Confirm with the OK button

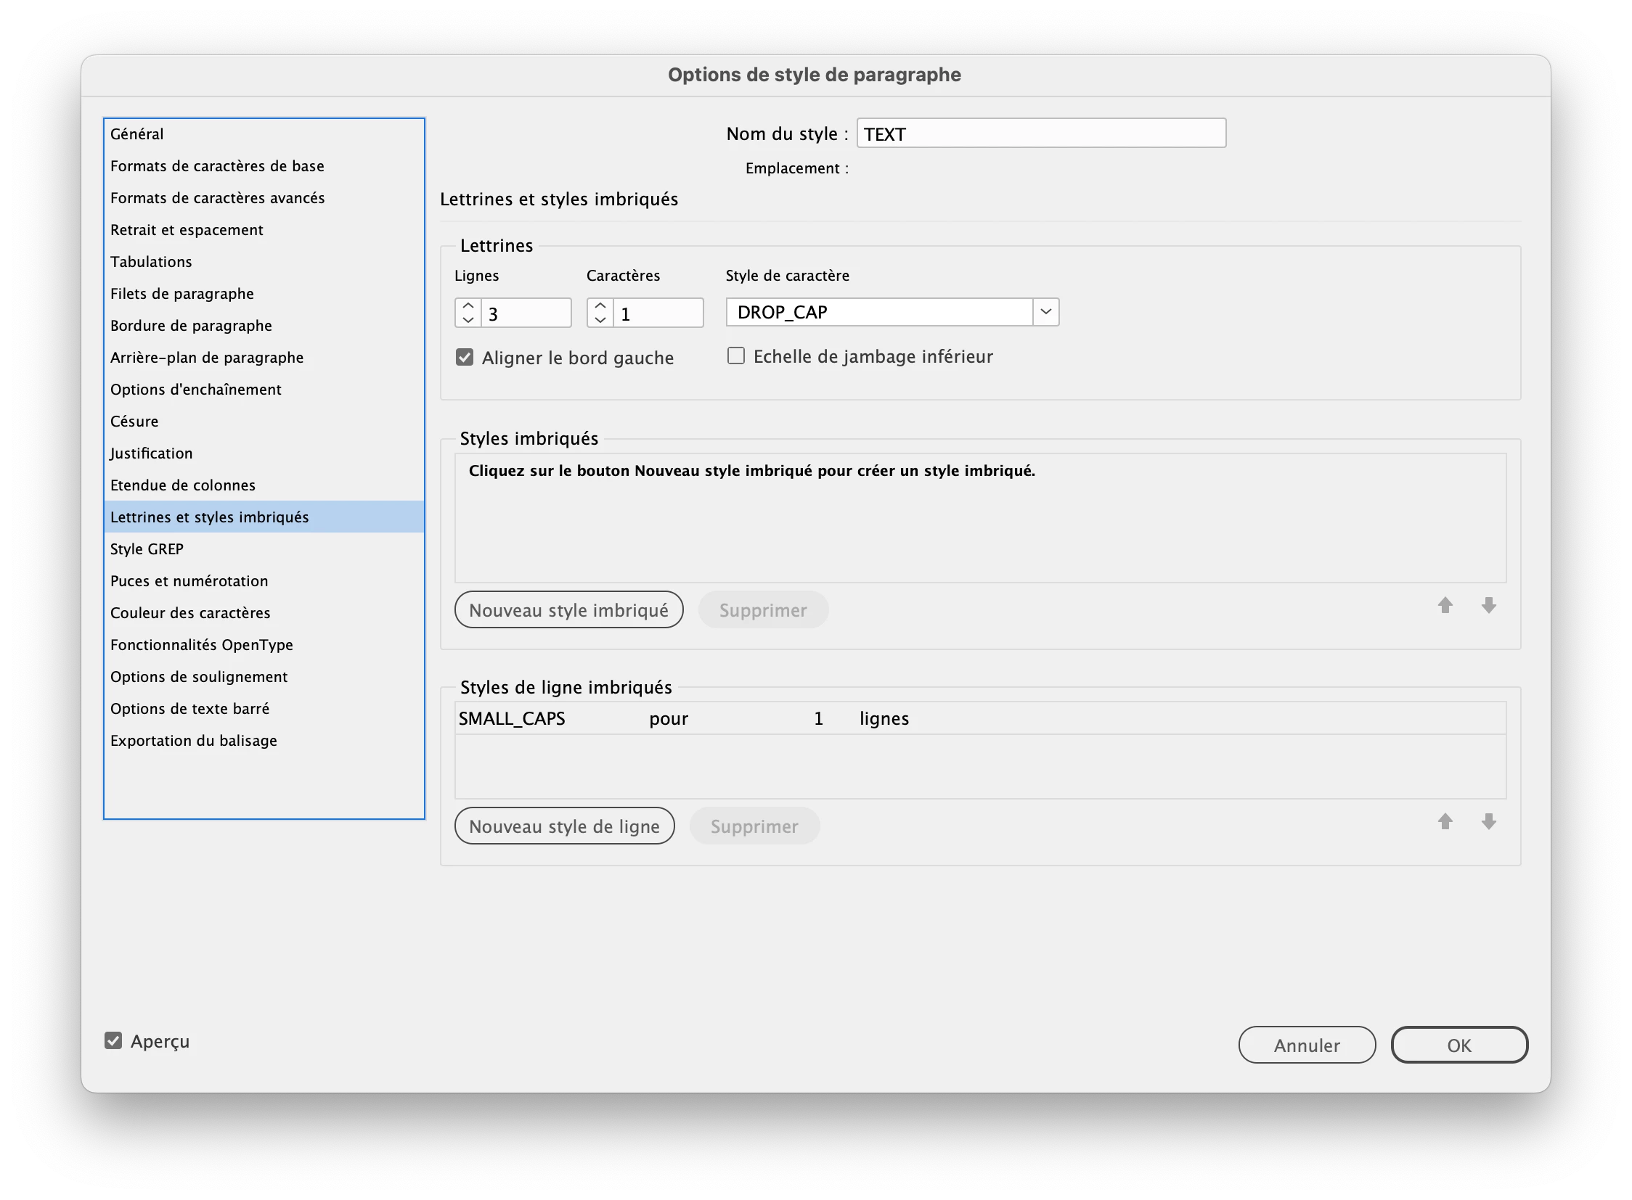(1459, 1045)
